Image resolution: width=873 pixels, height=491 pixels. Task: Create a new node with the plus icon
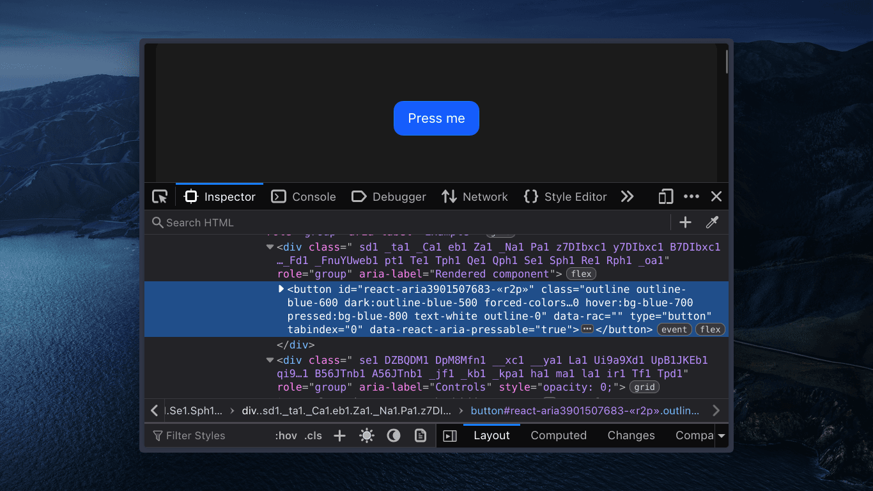pyautogui.click(x=684, y=222)
